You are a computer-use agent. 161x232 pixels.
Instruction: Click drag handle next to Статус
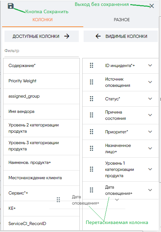tap(92, 99)
